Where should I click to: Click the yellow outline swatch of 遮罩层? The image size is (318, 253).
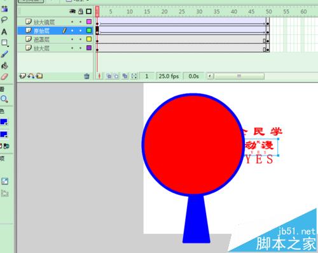pyautogui.click(x=89, y=39)
